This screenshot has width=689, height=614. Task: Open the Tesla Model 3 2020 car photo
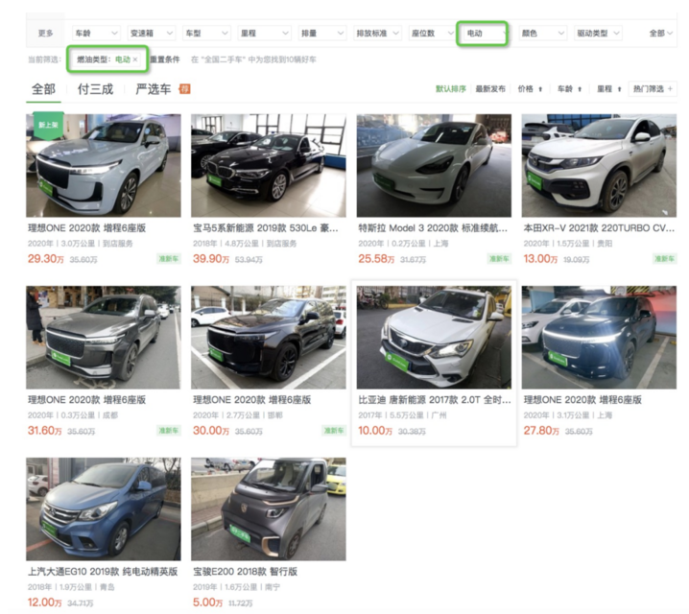[x=434, y=165]
